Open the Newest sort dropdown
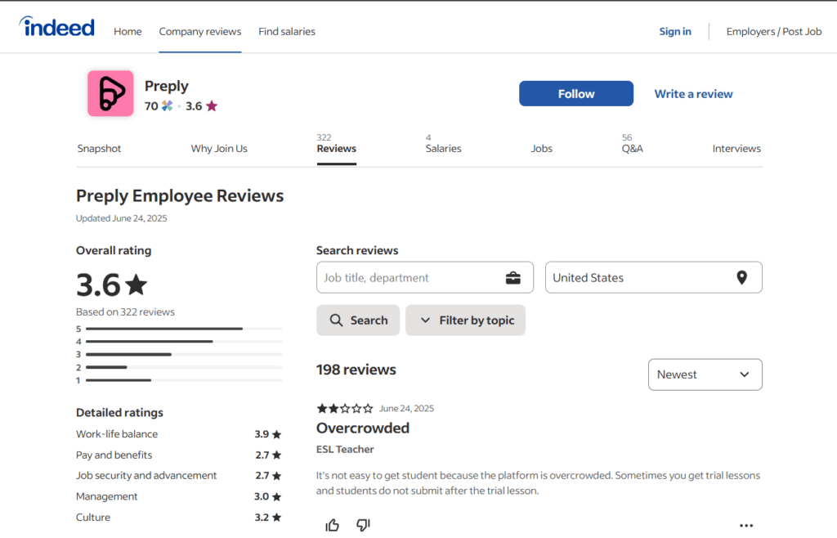The height and width of the screenshot is (538, 837). pos(705,374)
